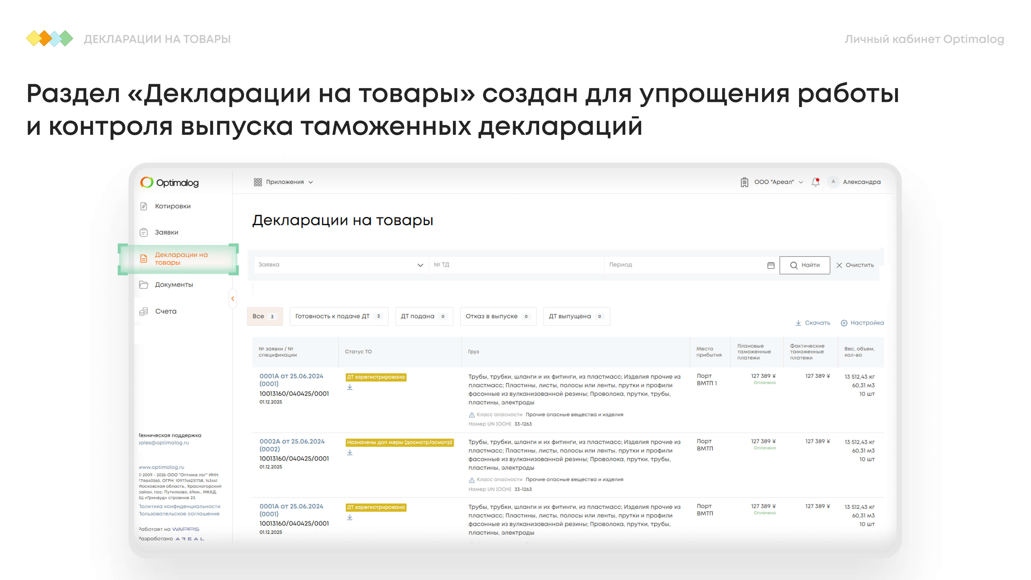Open application 0002A от 25.06.2024 link

tap(292, 441)
